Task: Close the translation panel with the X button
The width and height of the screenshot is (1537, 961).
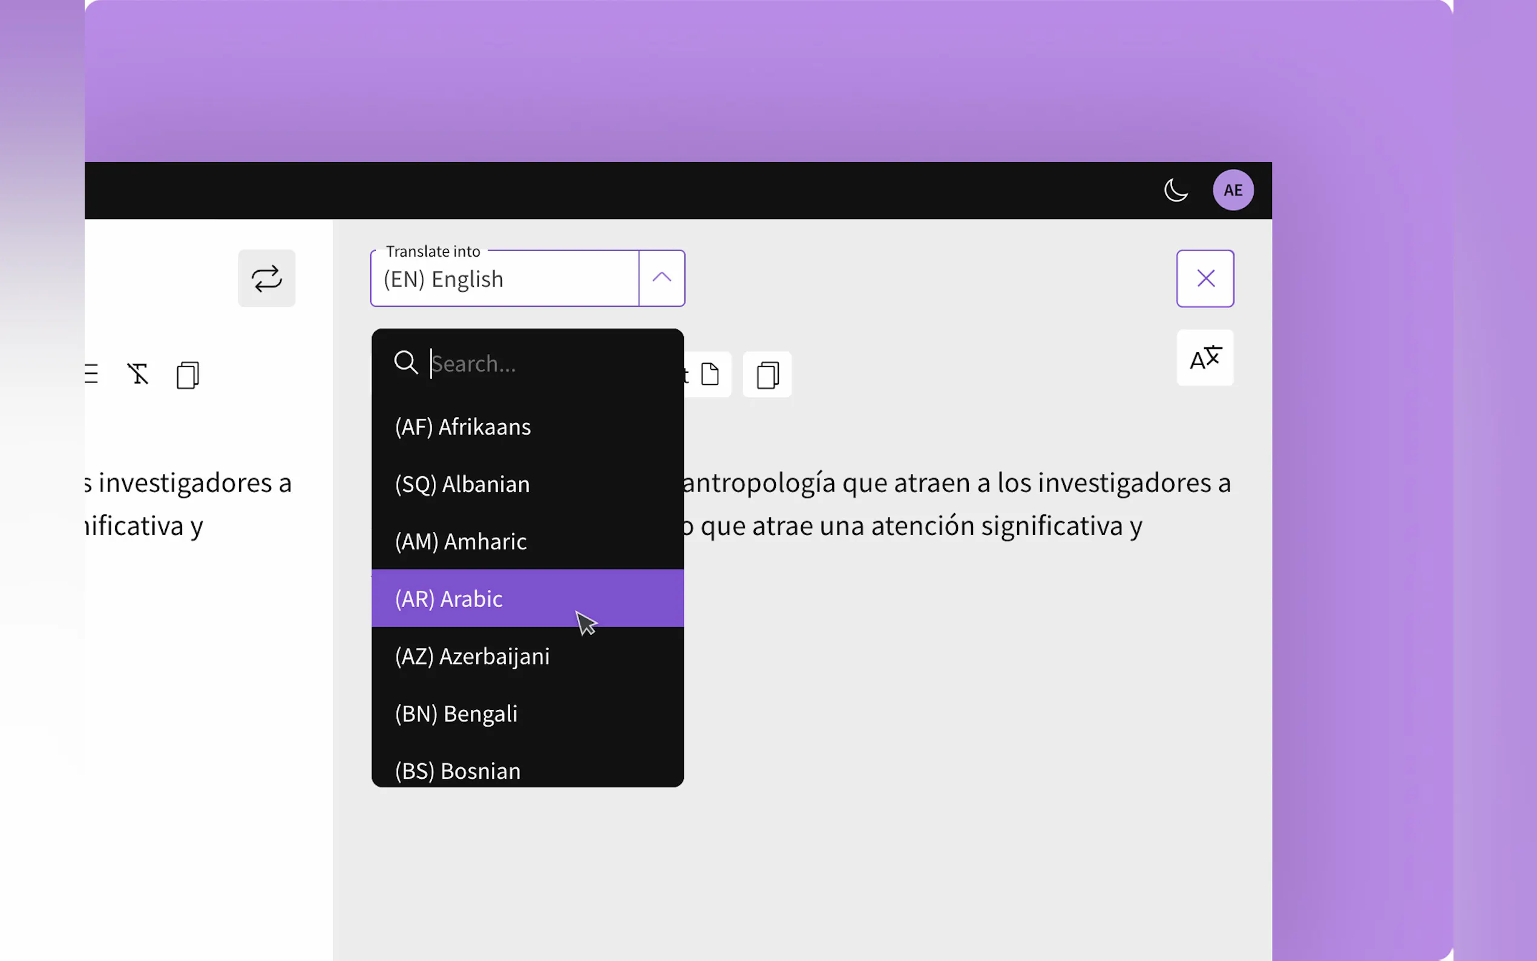Action: pyautogui.click(x=1205, y=278)
